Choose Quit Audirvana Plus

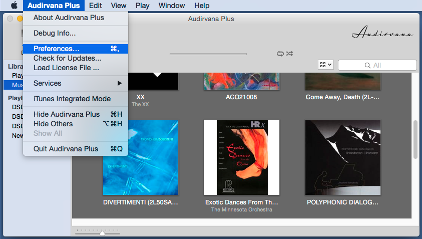click(76, 149)
